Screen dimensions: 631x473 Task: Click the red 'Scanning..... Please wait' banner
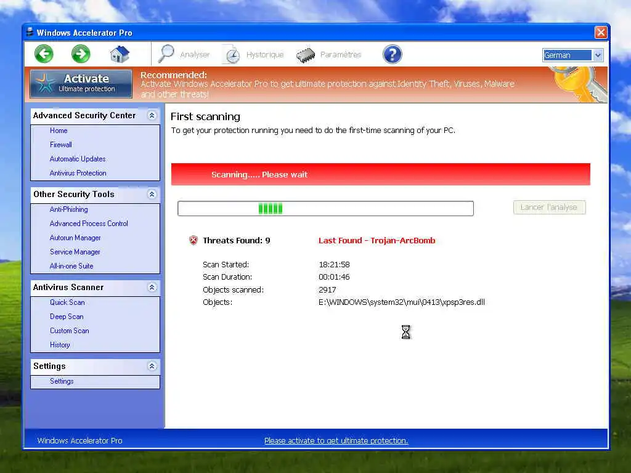coord(381,174)
